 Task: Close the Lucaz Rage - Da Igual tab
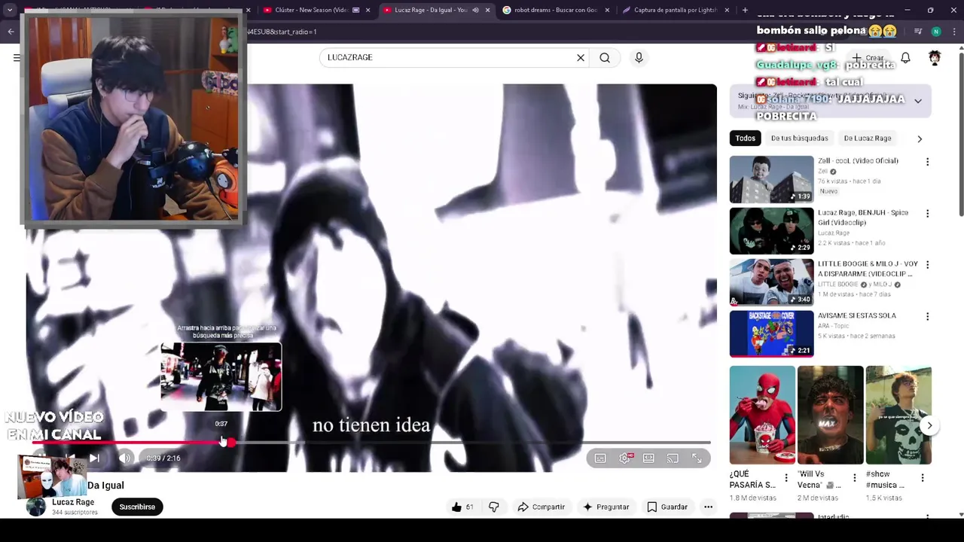487,10
